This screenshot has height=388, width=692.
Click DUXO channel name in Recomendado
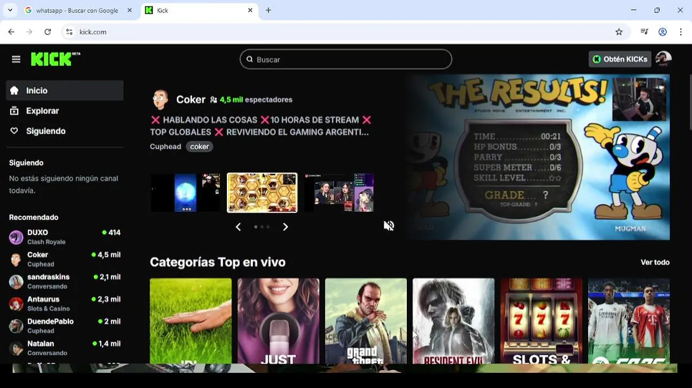(38, 233)
